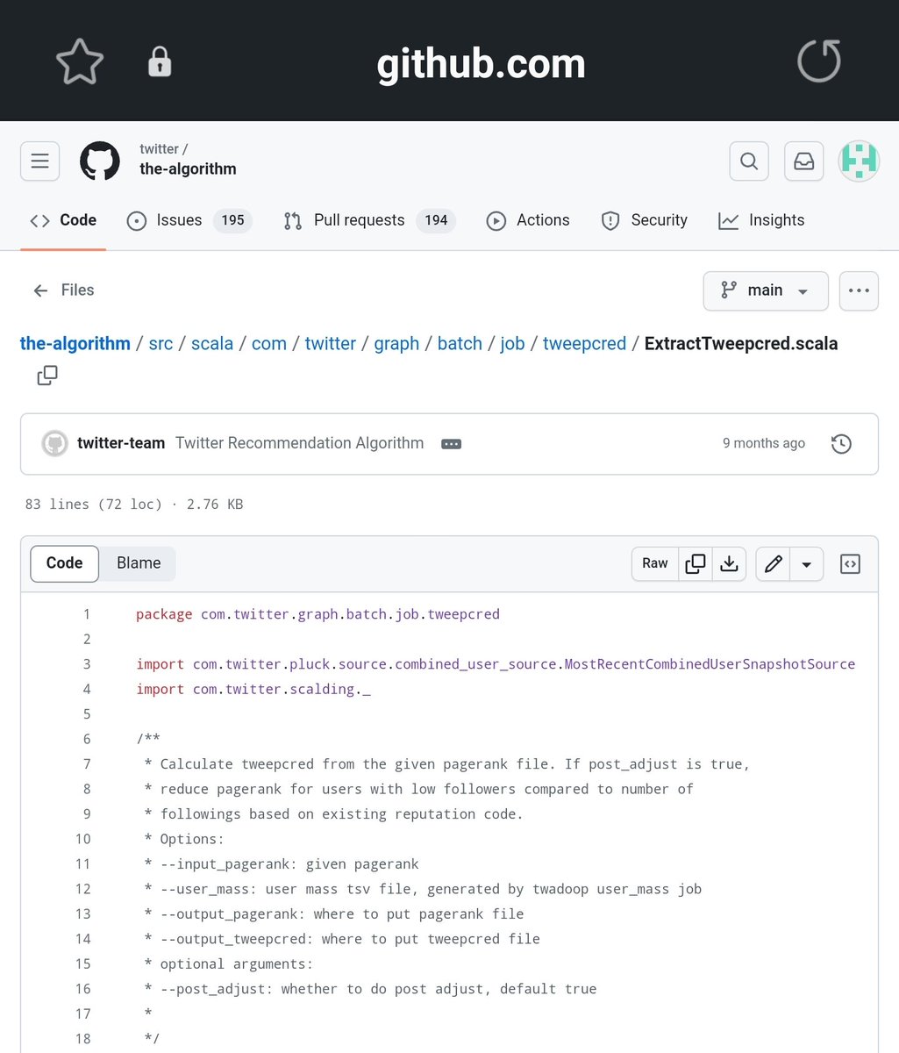
Task: View file commit history clock icon
Action: coord(840,444)
